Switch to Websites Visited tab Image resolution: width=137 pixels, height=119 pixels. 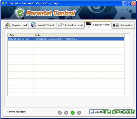[42, 25]
